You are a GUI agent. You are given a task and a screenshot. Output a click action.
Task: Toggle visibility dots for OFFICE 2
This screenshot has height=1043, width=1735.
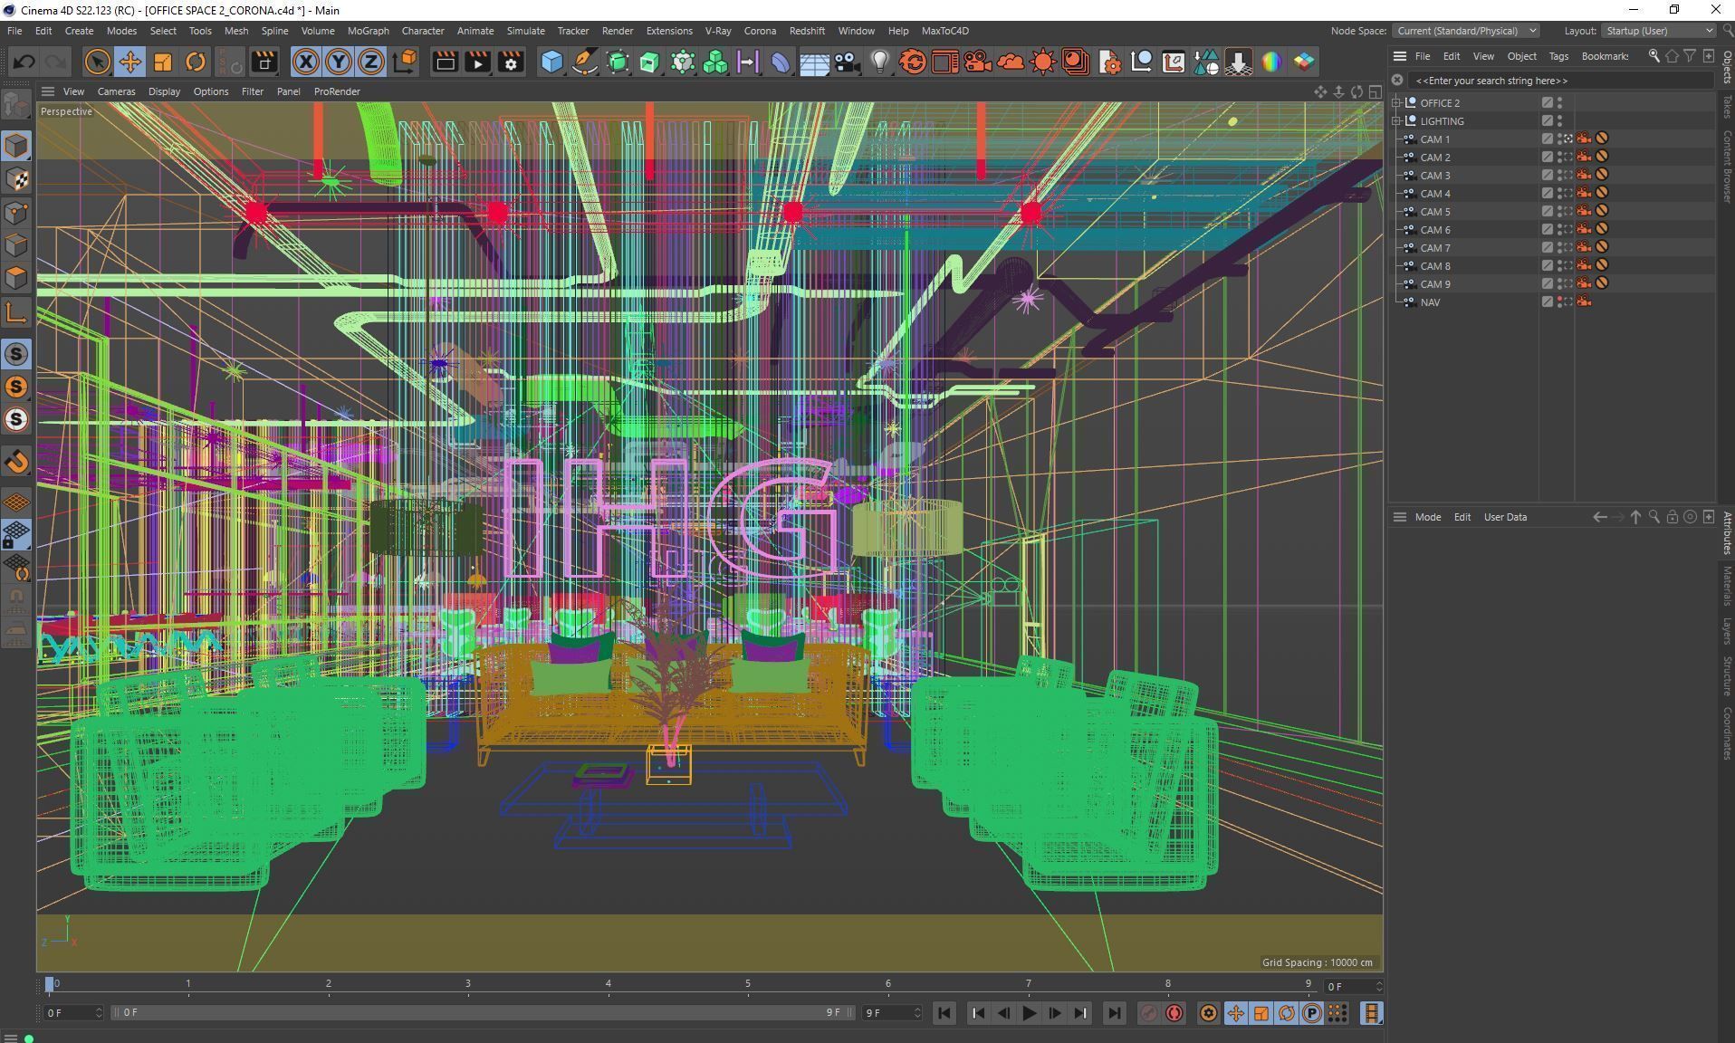click(1559, 102)
